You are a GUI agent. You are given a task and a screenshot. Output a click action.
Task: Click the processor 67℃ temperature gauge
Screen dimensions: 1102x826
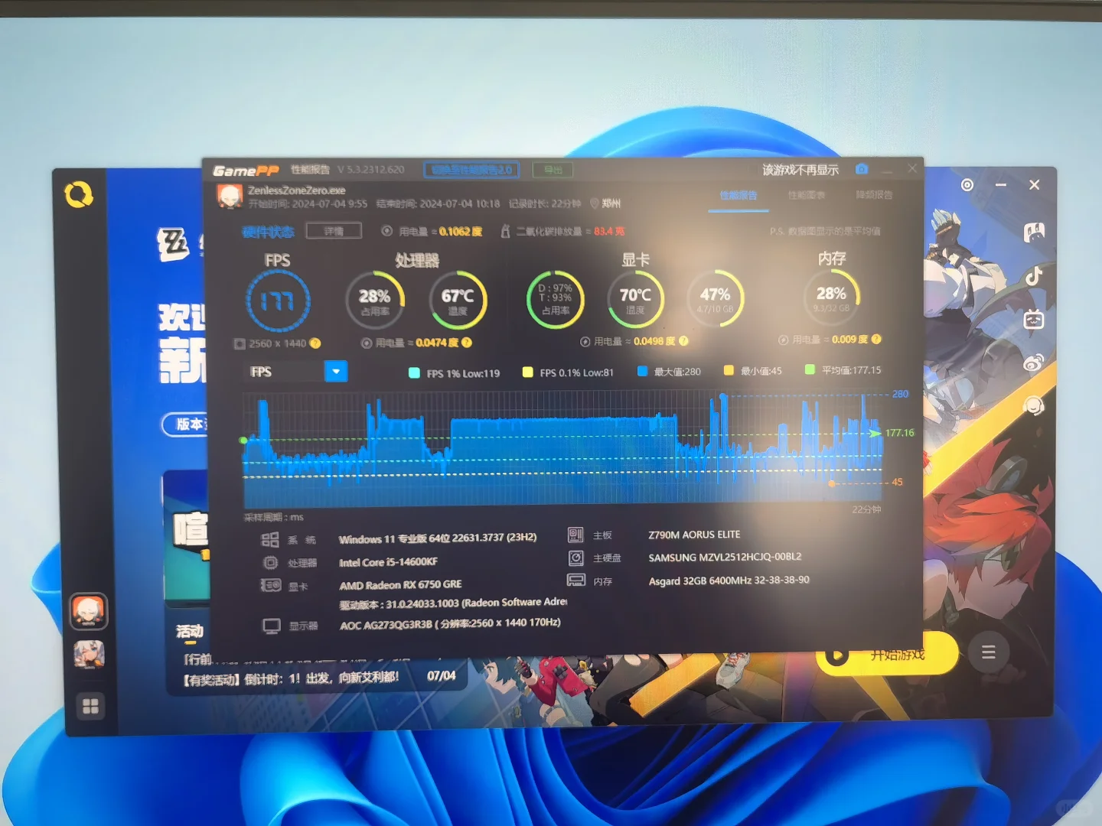458,301
